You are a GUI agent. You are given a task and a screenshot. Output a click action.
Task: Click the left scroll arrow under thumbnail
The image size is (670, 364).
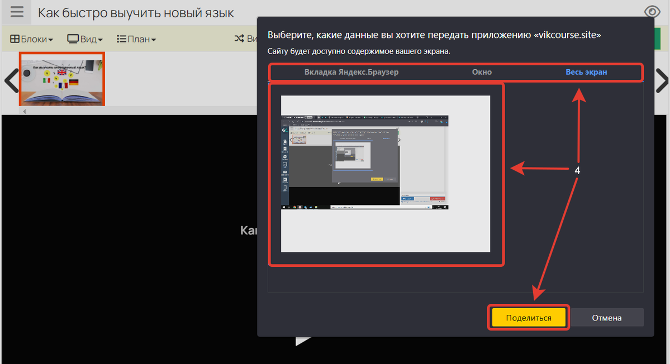pyautogui.click(x=23, y=111)
